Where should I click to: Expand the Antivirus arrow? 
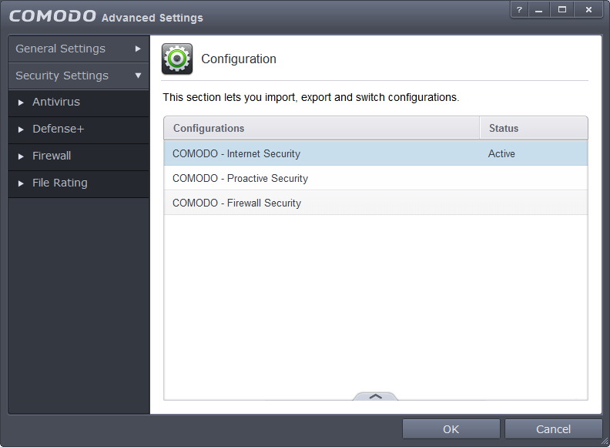(x=21, y=103)
